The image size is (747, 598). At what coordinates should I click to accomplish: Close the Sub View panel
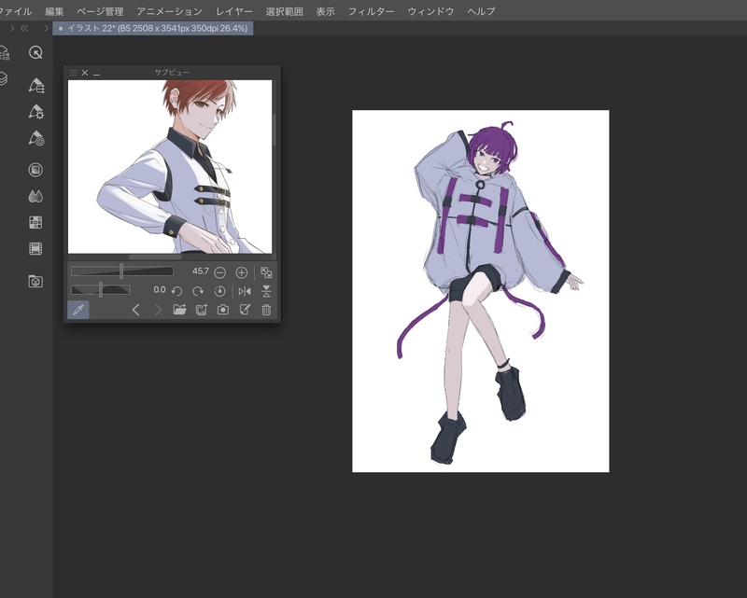[x=85, y=73]
